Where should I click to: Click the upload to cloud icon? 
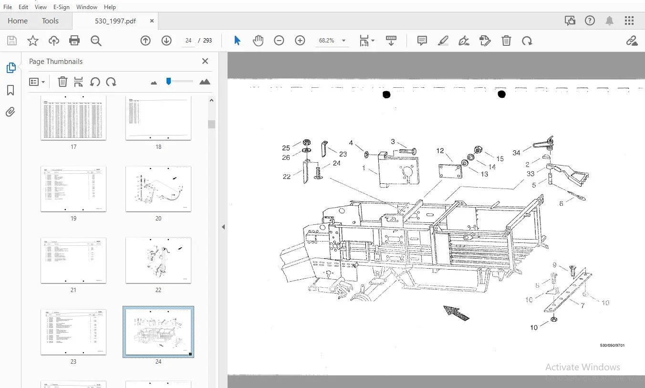tap(54, 41)
